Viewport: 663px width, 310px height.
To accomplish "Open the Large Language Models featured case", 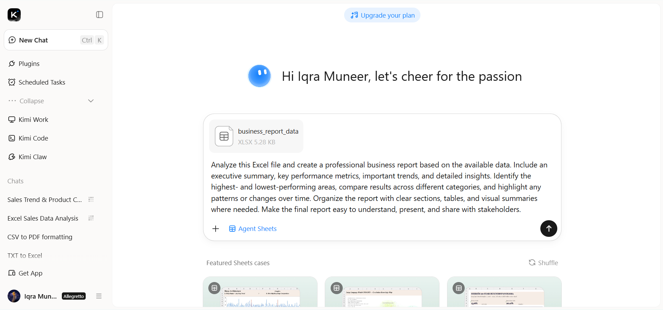I will tap(382, 292).
